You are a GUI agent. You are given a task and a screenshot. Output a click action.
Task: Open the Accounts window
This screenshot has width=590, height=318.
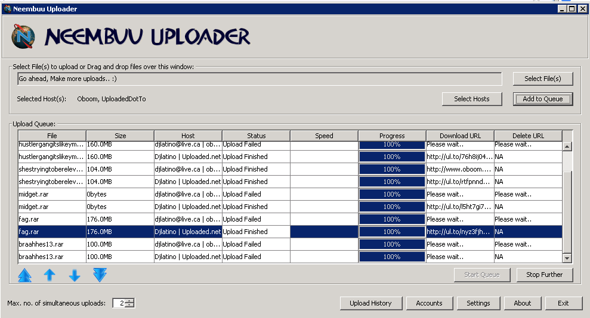coord(430,303)
